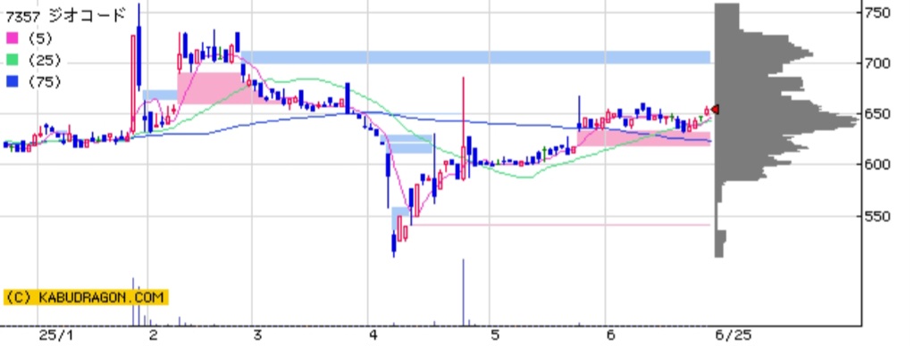Click the 6/25 date axis label
Screen dimensions: 914x346
point(734,335)
